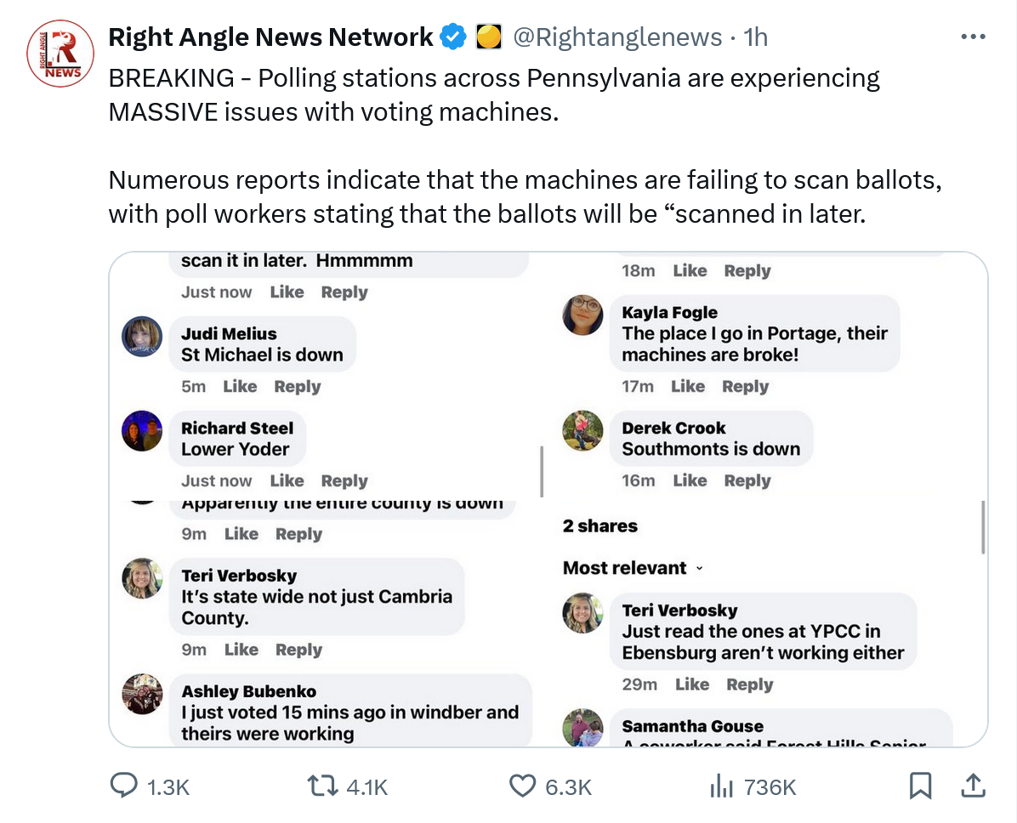
Task: Click the right screenshot scrollbar
Action: coord(983,527)
